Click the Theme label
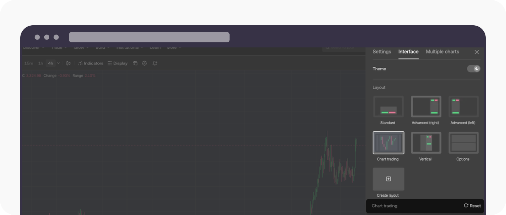The image size is (506, 215). 379,69
